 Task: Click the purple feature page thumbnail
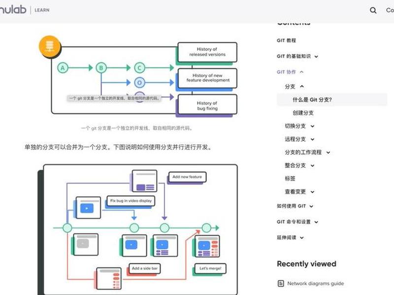(x=145, y=181)
